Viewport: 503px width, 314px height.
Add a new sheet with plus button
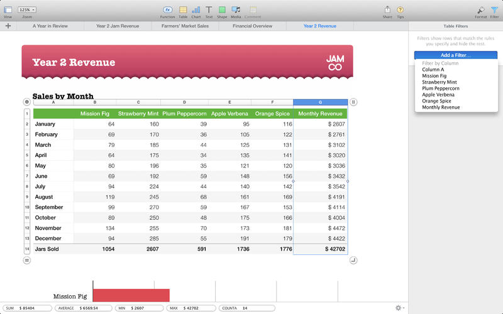(8, 26)
